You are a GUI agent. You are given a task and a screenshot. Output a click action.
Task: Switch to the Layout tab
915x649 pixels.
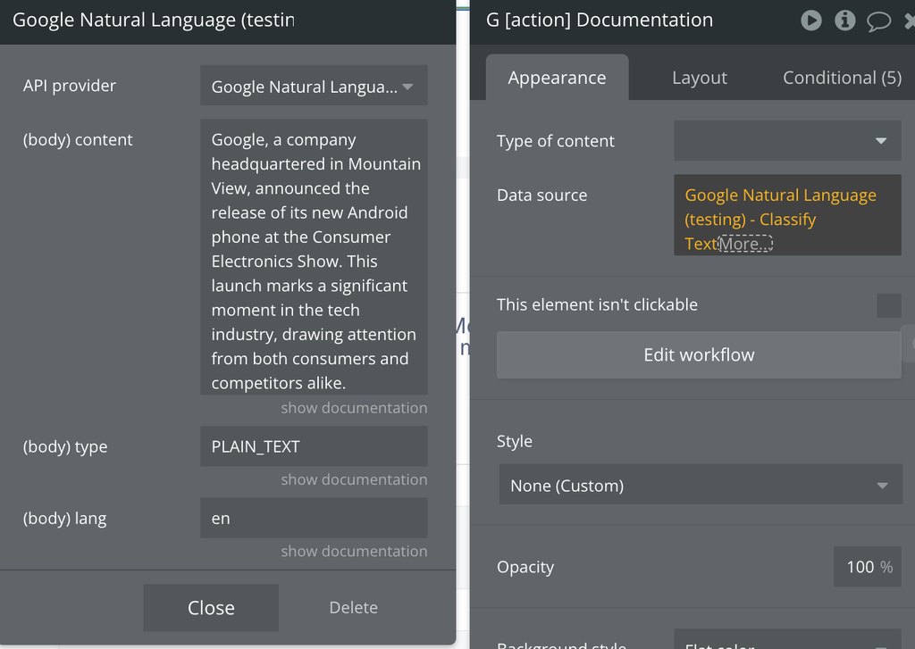(x=699, y=78)
